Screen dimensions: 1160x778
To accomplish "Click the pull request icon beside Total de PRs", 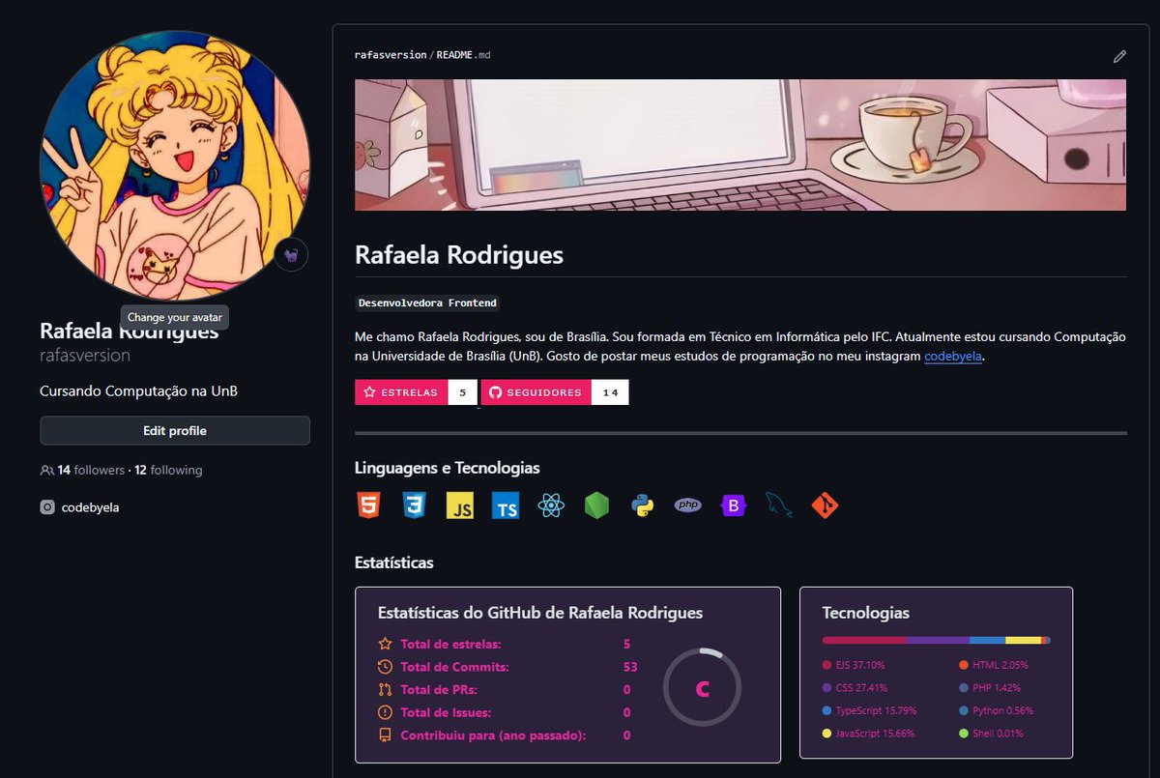I will tap(385, 689).
